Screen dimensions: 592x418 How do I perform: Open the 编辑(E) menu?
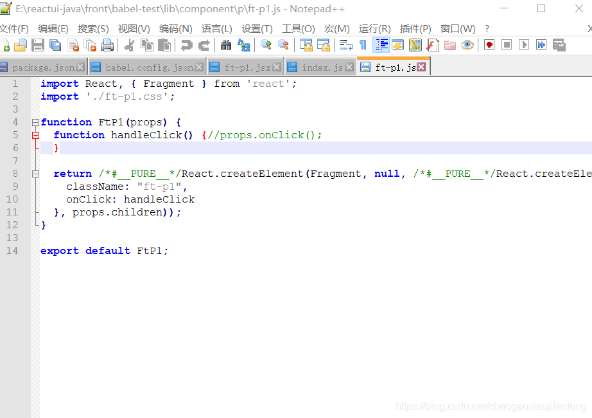pyautogui.click(x=53, y=29)
